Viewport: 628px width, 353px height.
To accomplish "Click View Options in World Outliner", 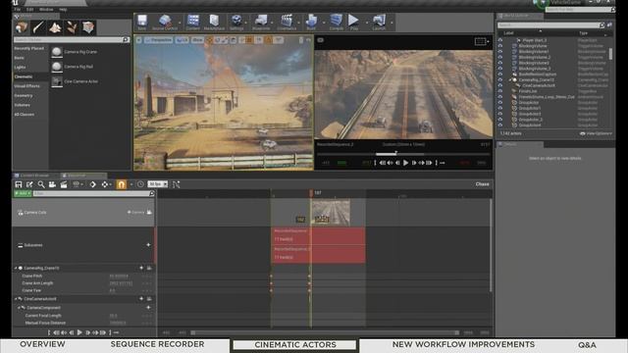I will point(596,133).
